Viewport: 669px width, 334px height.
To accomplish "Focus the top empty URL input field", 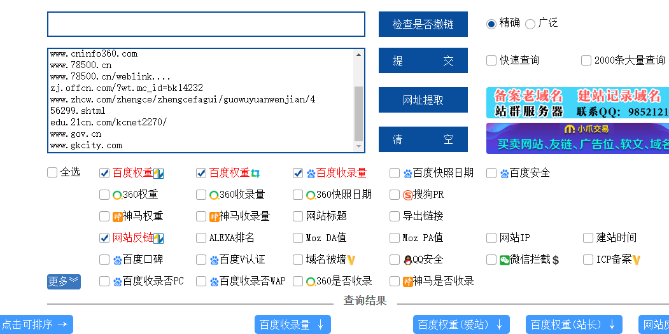I will point(206,24).
